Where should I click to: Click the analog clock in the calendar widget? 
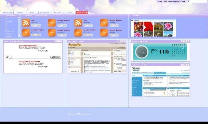click(x=142, y=52)
